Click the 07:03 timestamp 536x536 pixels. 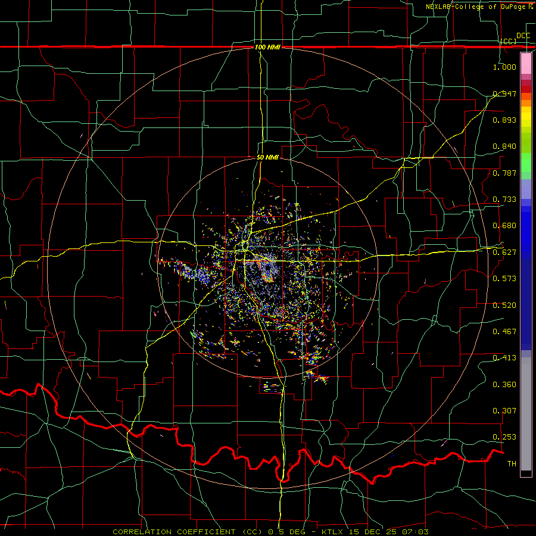pyautogui.click(x=415, y=532)
